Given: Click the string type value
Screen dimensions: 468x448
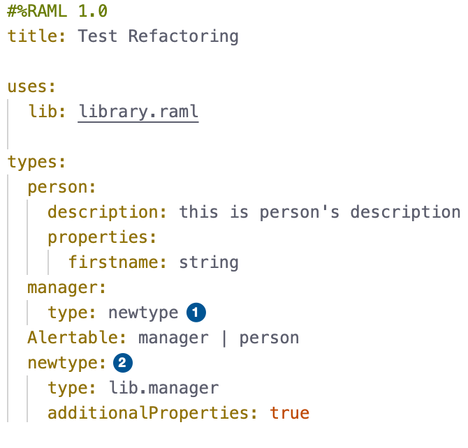Looking at the screenshot, I should click(209, 262).
